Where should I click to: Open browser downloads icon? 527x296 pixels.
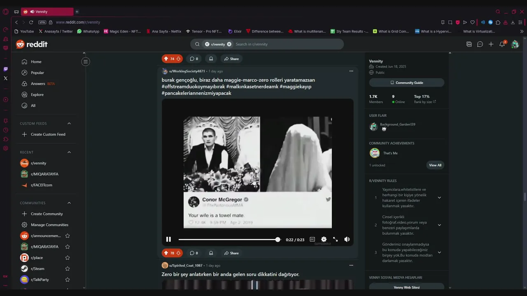tap(513, 22)
